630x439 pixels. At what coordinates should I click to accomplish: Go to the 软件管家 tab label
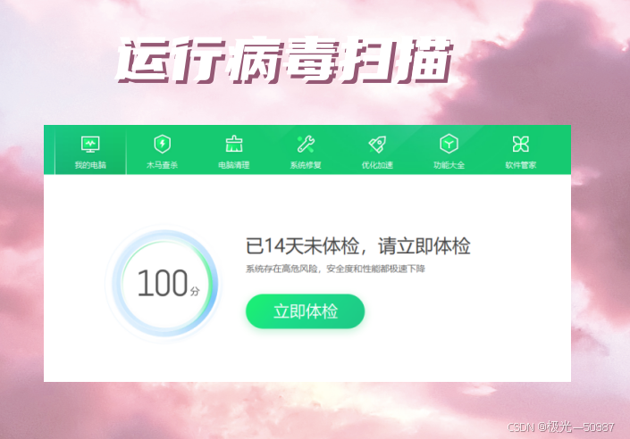coord(521,165)
